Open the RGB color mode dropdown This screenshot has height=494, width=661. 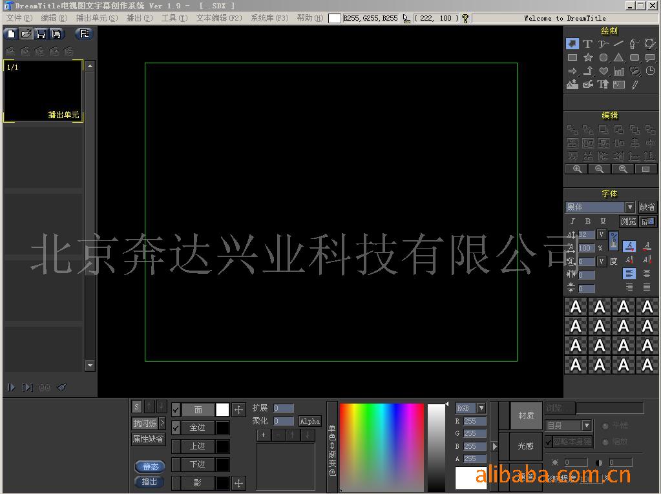[x=481, y=408]
